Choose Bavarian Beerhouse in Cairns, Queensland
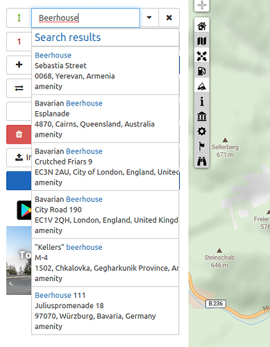The image size is (270, 347). 106,119
